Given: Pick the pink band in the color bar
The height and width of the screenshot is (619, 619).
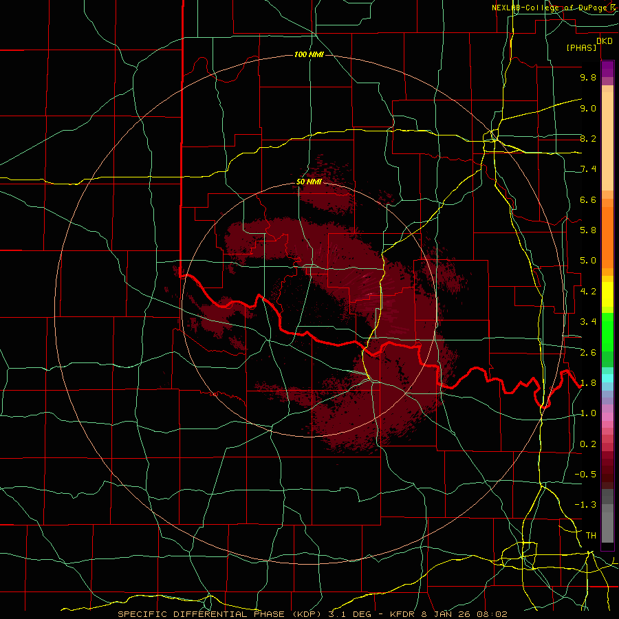Looking at the screenshot, I should 607,417.
